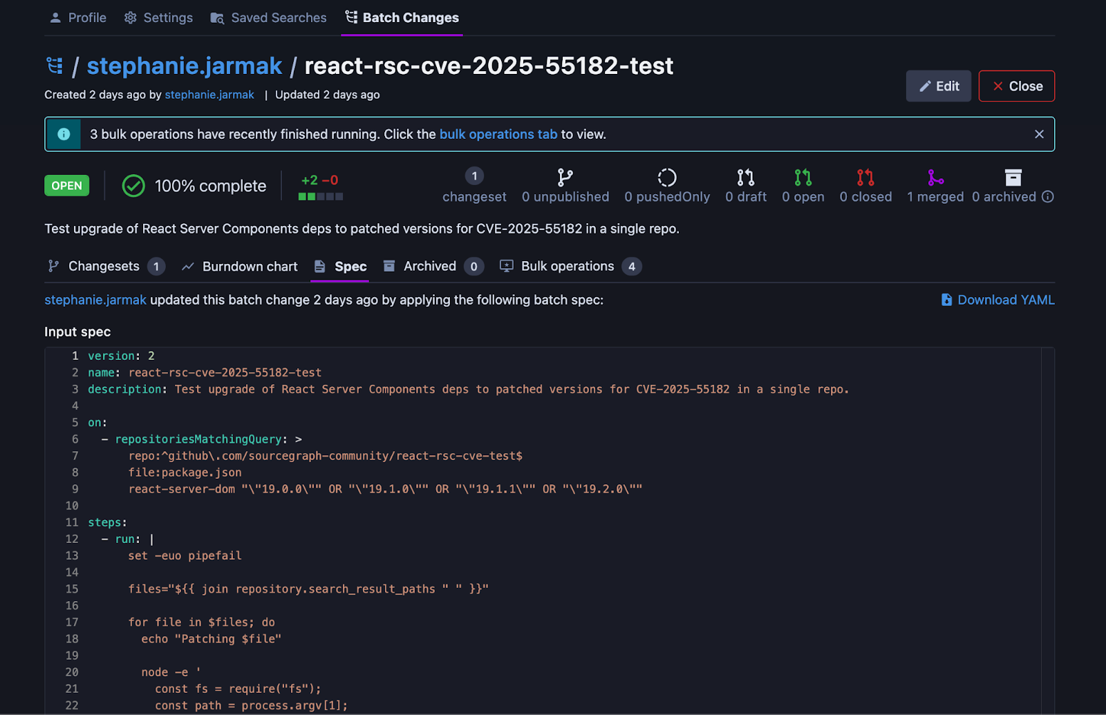Click the archived box icon
The height and width of the screenshot is (715, 1106).
tap(1013, 178)
